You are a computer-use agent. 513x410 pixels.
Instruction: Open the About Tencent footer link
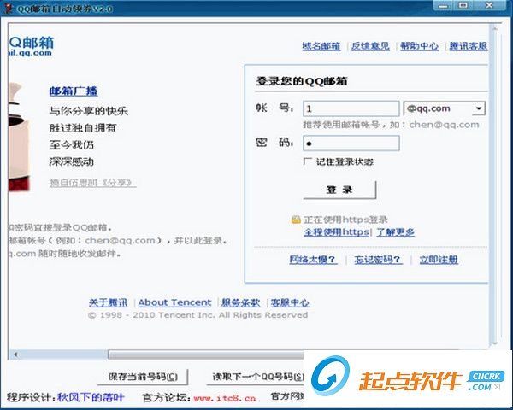(x=174, y=302)
